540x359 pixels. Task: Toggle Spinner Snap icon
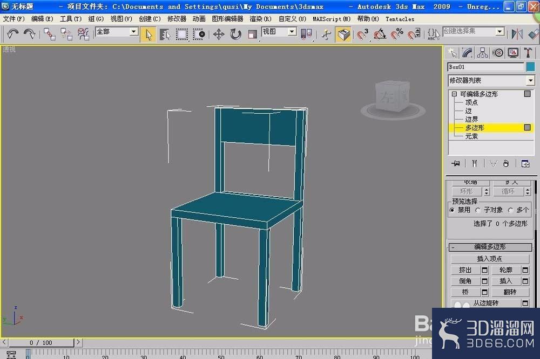tap(414, 34)
